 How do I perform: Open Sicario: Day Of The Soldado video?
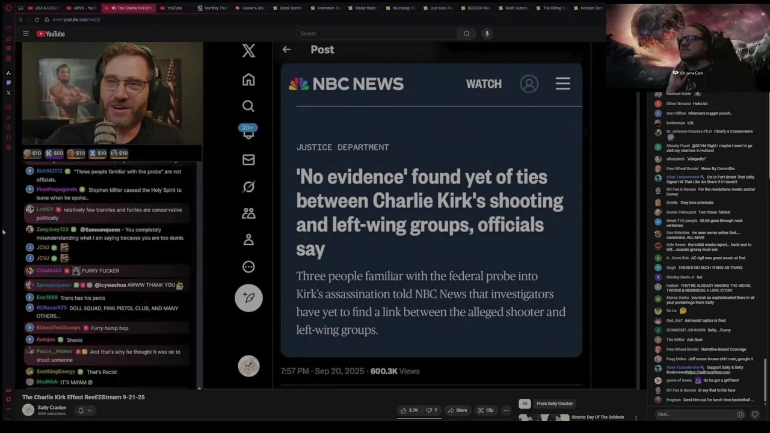pyautogui.click(x=597, y=417)
